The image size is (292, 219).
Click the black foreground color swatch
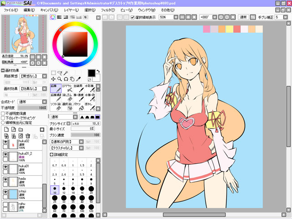(x=91, y=73)
